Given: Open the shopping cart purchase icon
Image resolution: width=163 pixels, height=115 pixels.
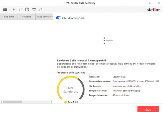Looking at the screenshot, I should point(34,10).
